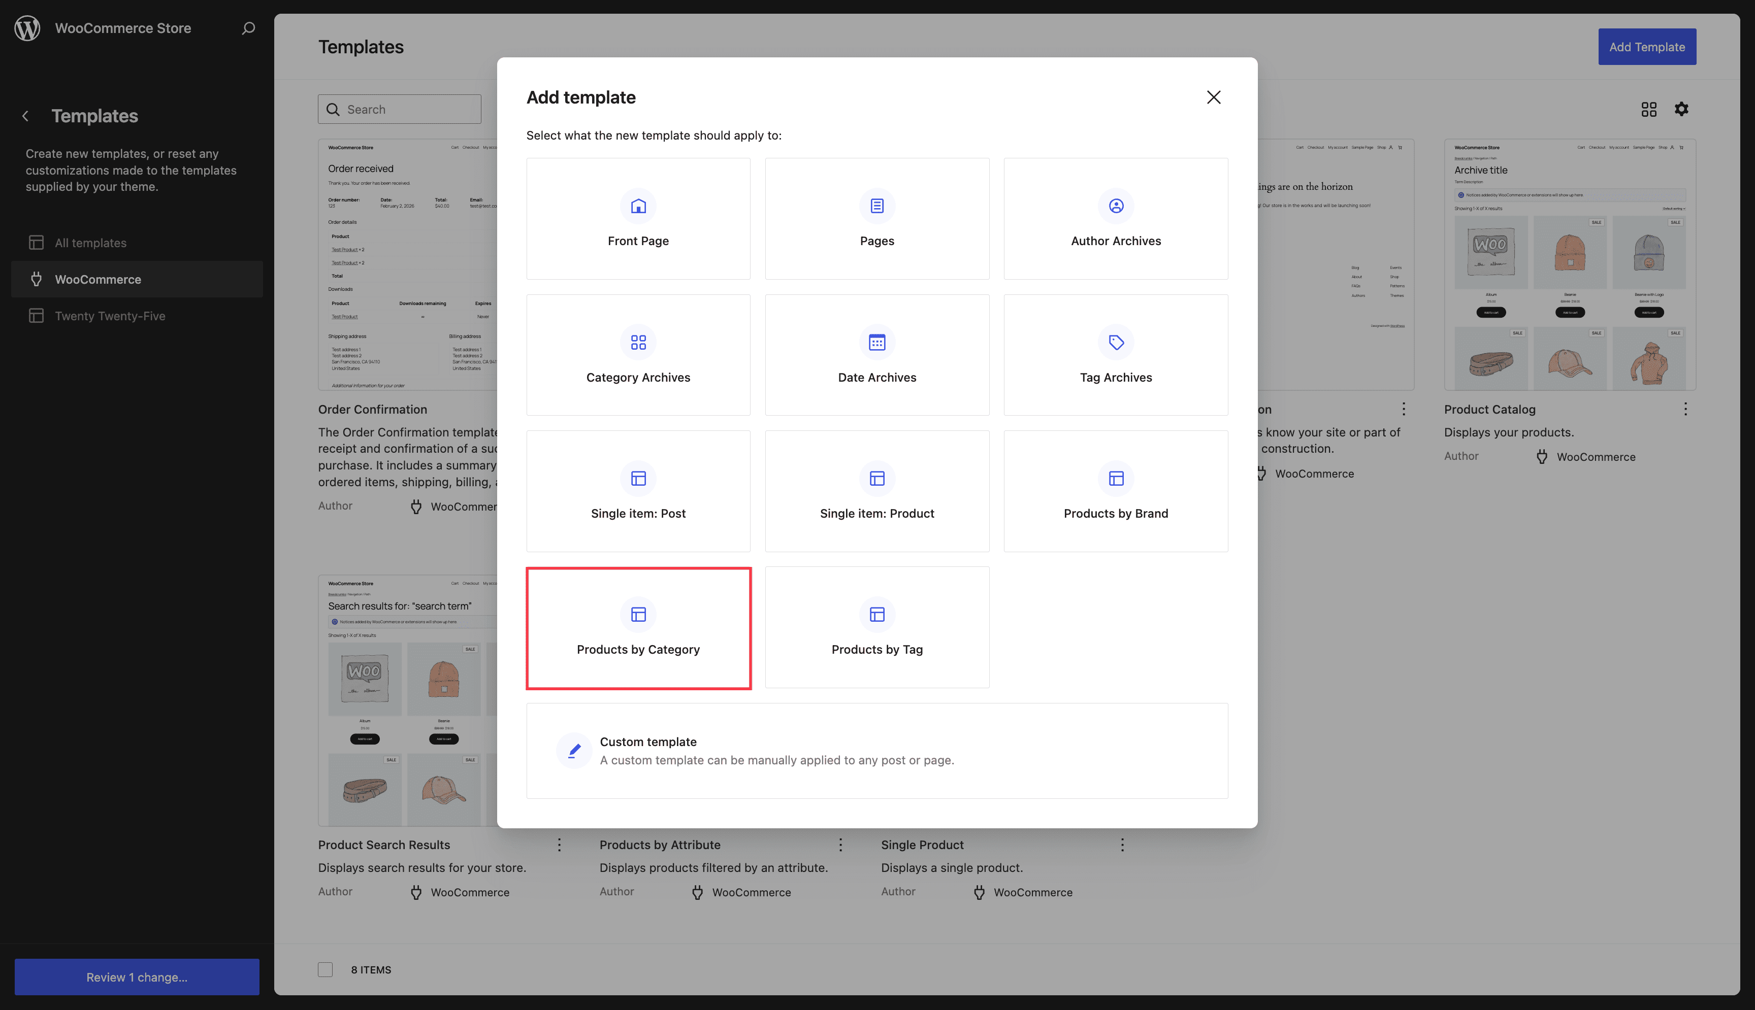
Task: Select the Tag Archives icon
Action: click(x=1115, y=342)
